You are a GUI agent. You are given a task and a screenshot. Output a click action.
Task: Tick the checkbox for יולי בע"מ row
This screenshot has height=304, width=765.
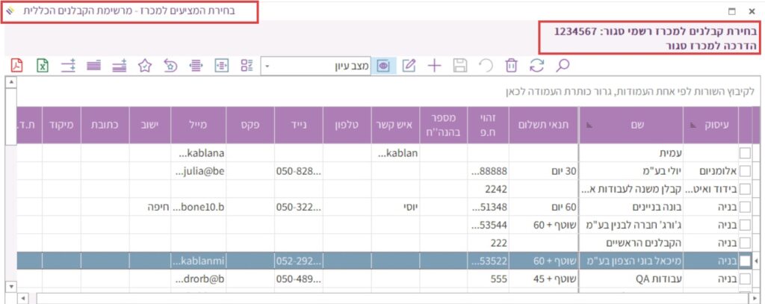coord(744,171)
